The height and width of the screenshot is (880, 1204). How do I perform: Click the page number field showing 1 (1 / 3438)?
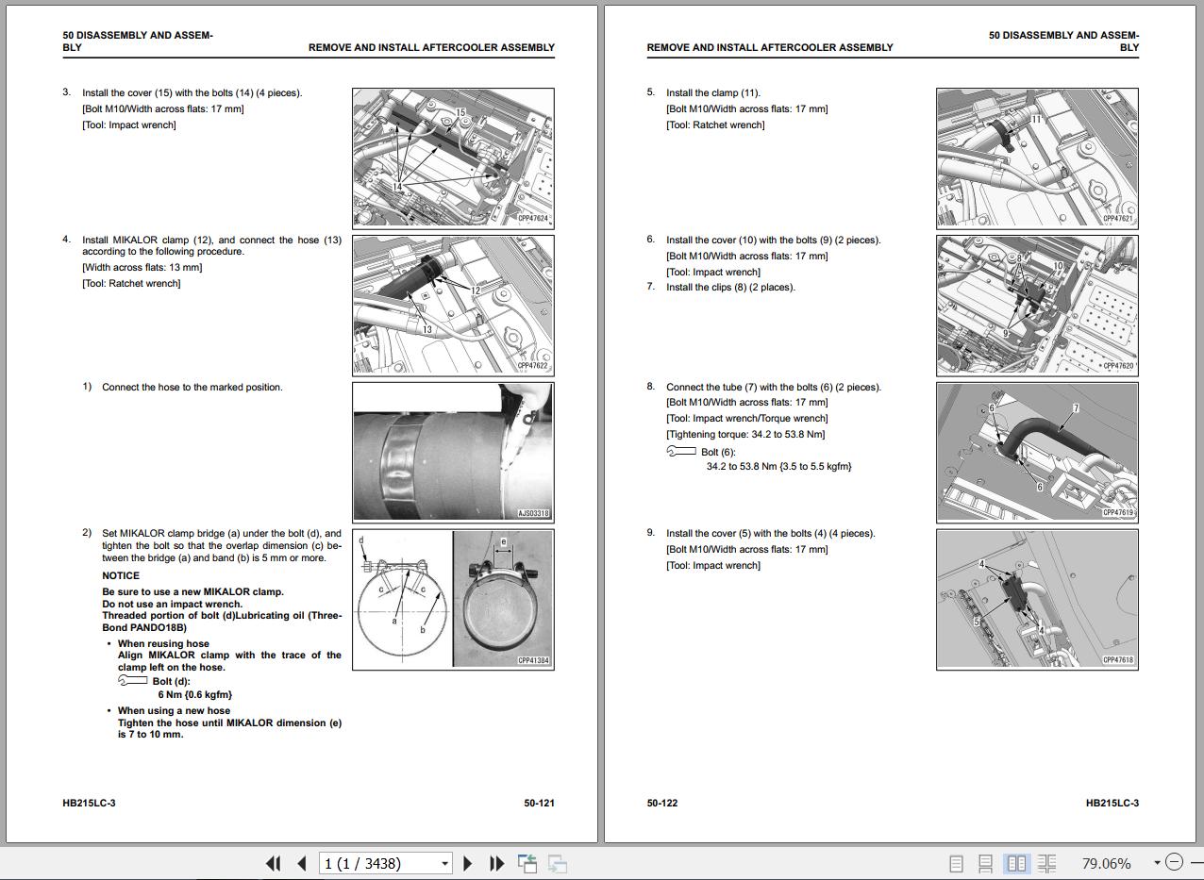coord(377,863)
